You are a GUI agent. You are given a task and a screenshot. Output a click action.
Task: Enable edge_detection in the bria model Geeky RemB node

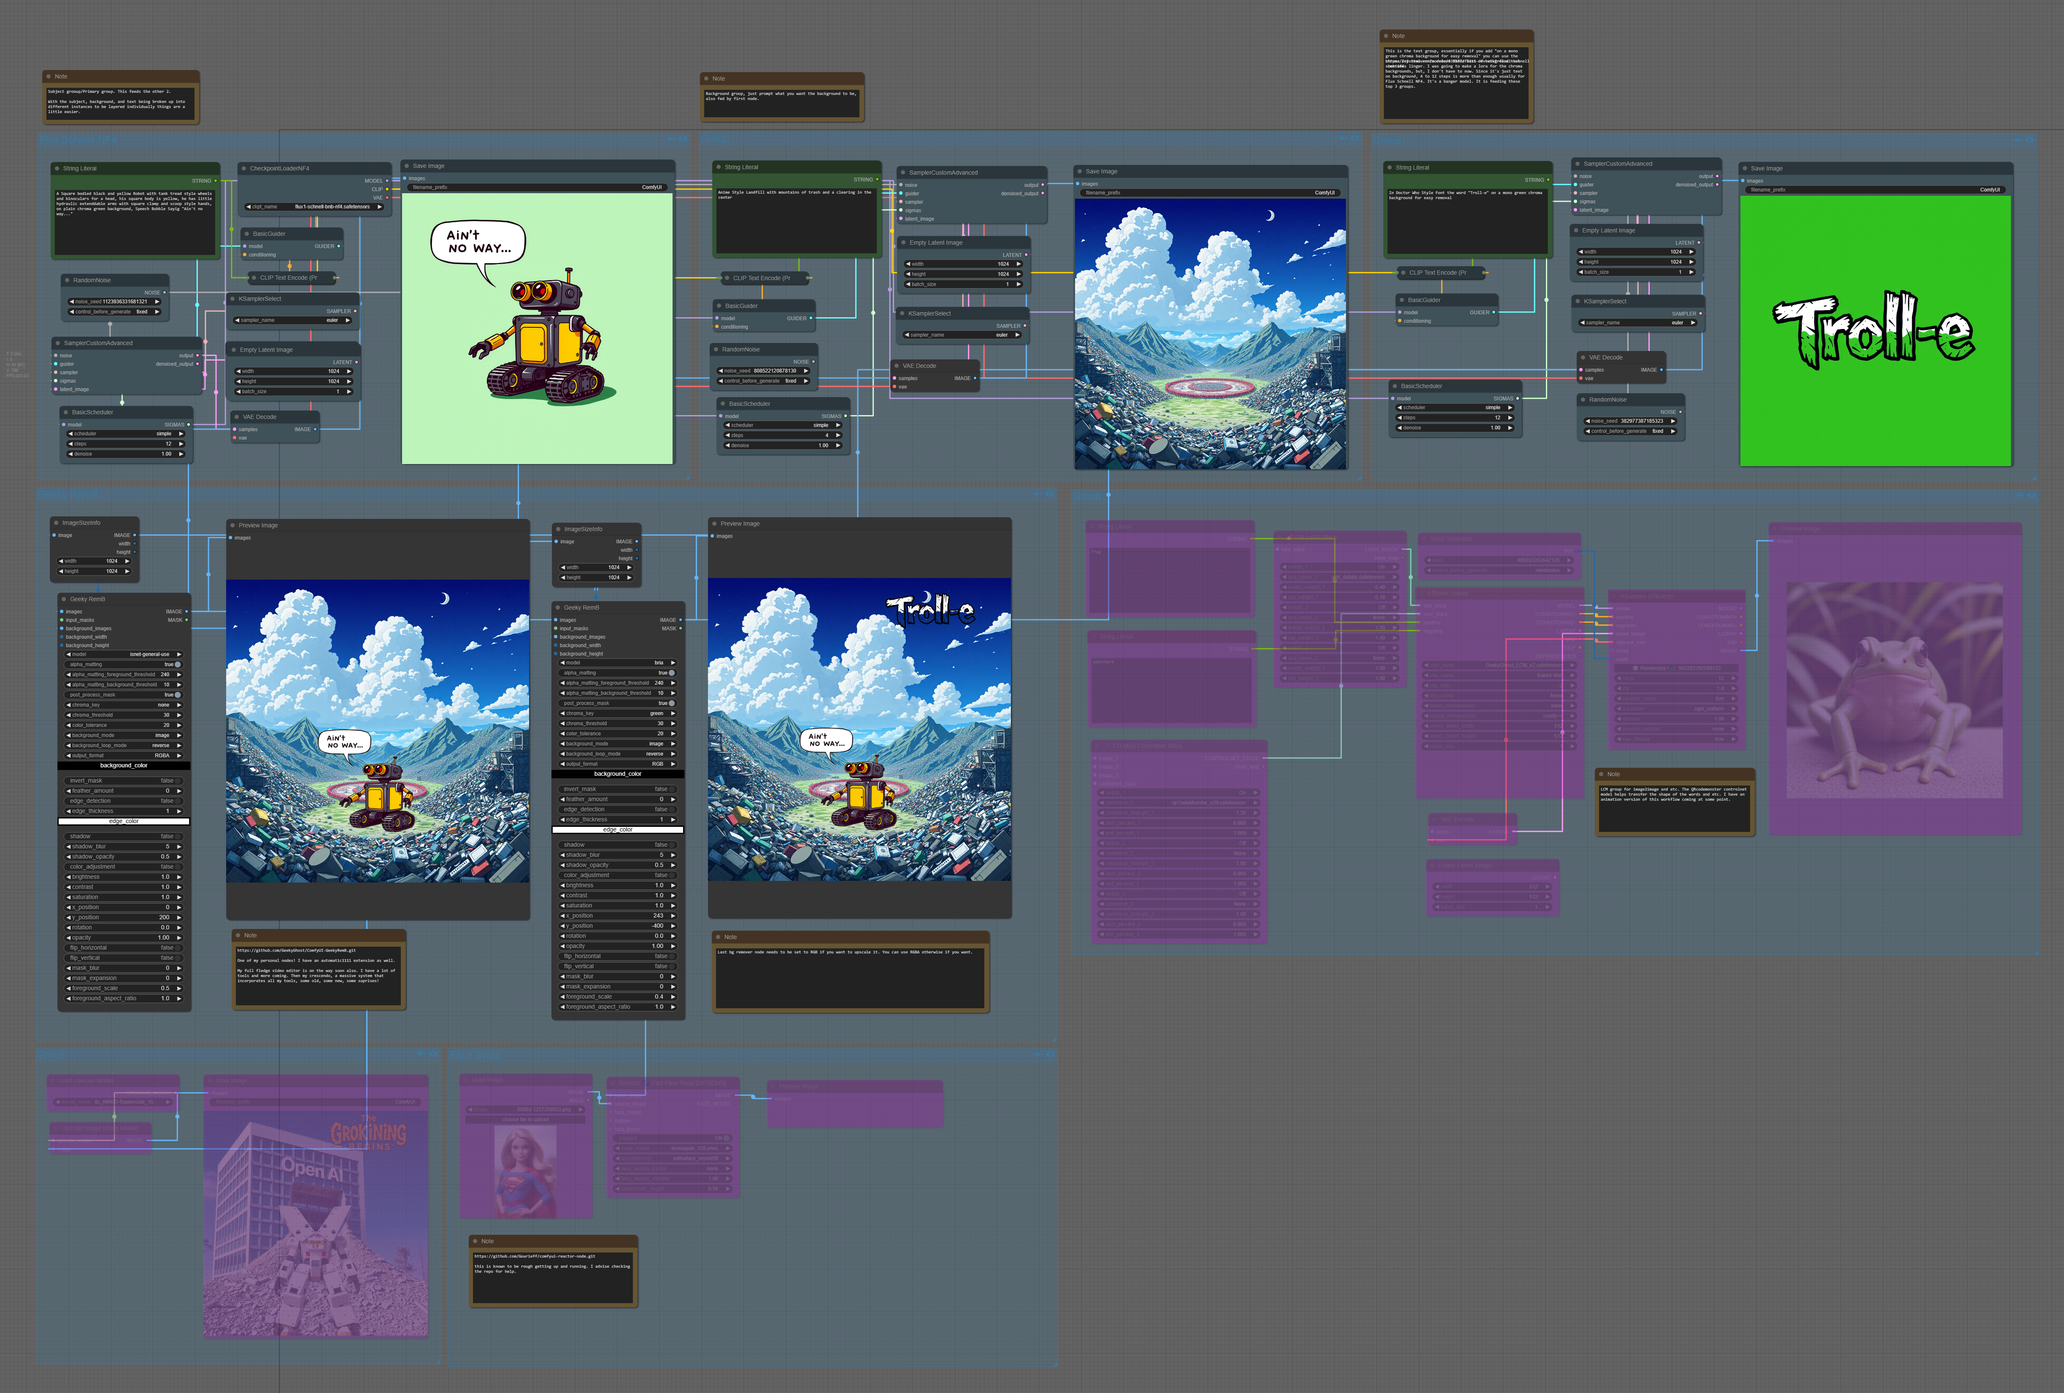(x=671, y=810)
